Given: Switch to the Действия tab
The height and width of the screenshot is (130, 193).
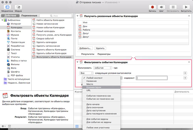Looking at the screenshot, I should [10, 16].
